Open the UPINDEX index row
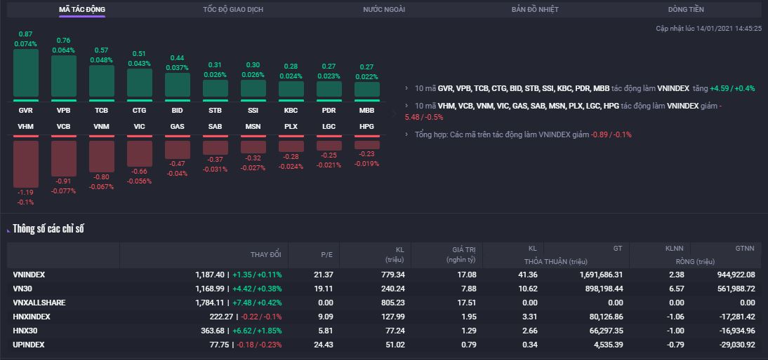The height and width of the screenshot is (360, 768). click(28, 345)
